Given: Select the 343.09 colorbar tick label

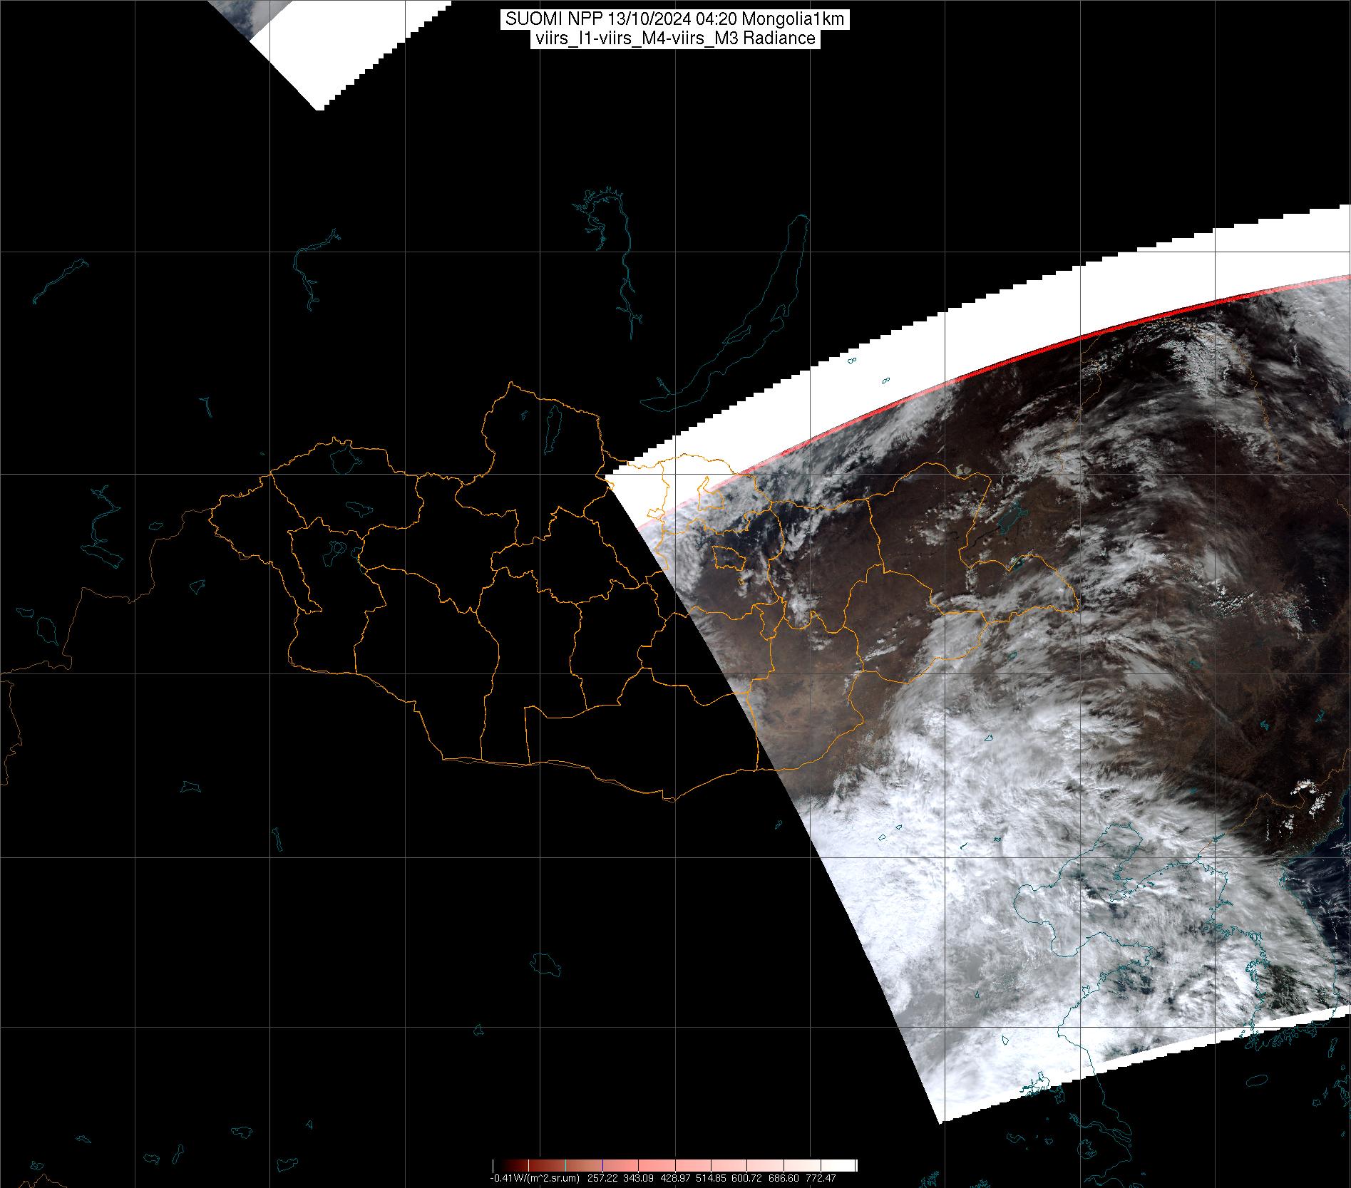Looking at the screenshot, I should pyautogui.click(x=638, y=1178).
